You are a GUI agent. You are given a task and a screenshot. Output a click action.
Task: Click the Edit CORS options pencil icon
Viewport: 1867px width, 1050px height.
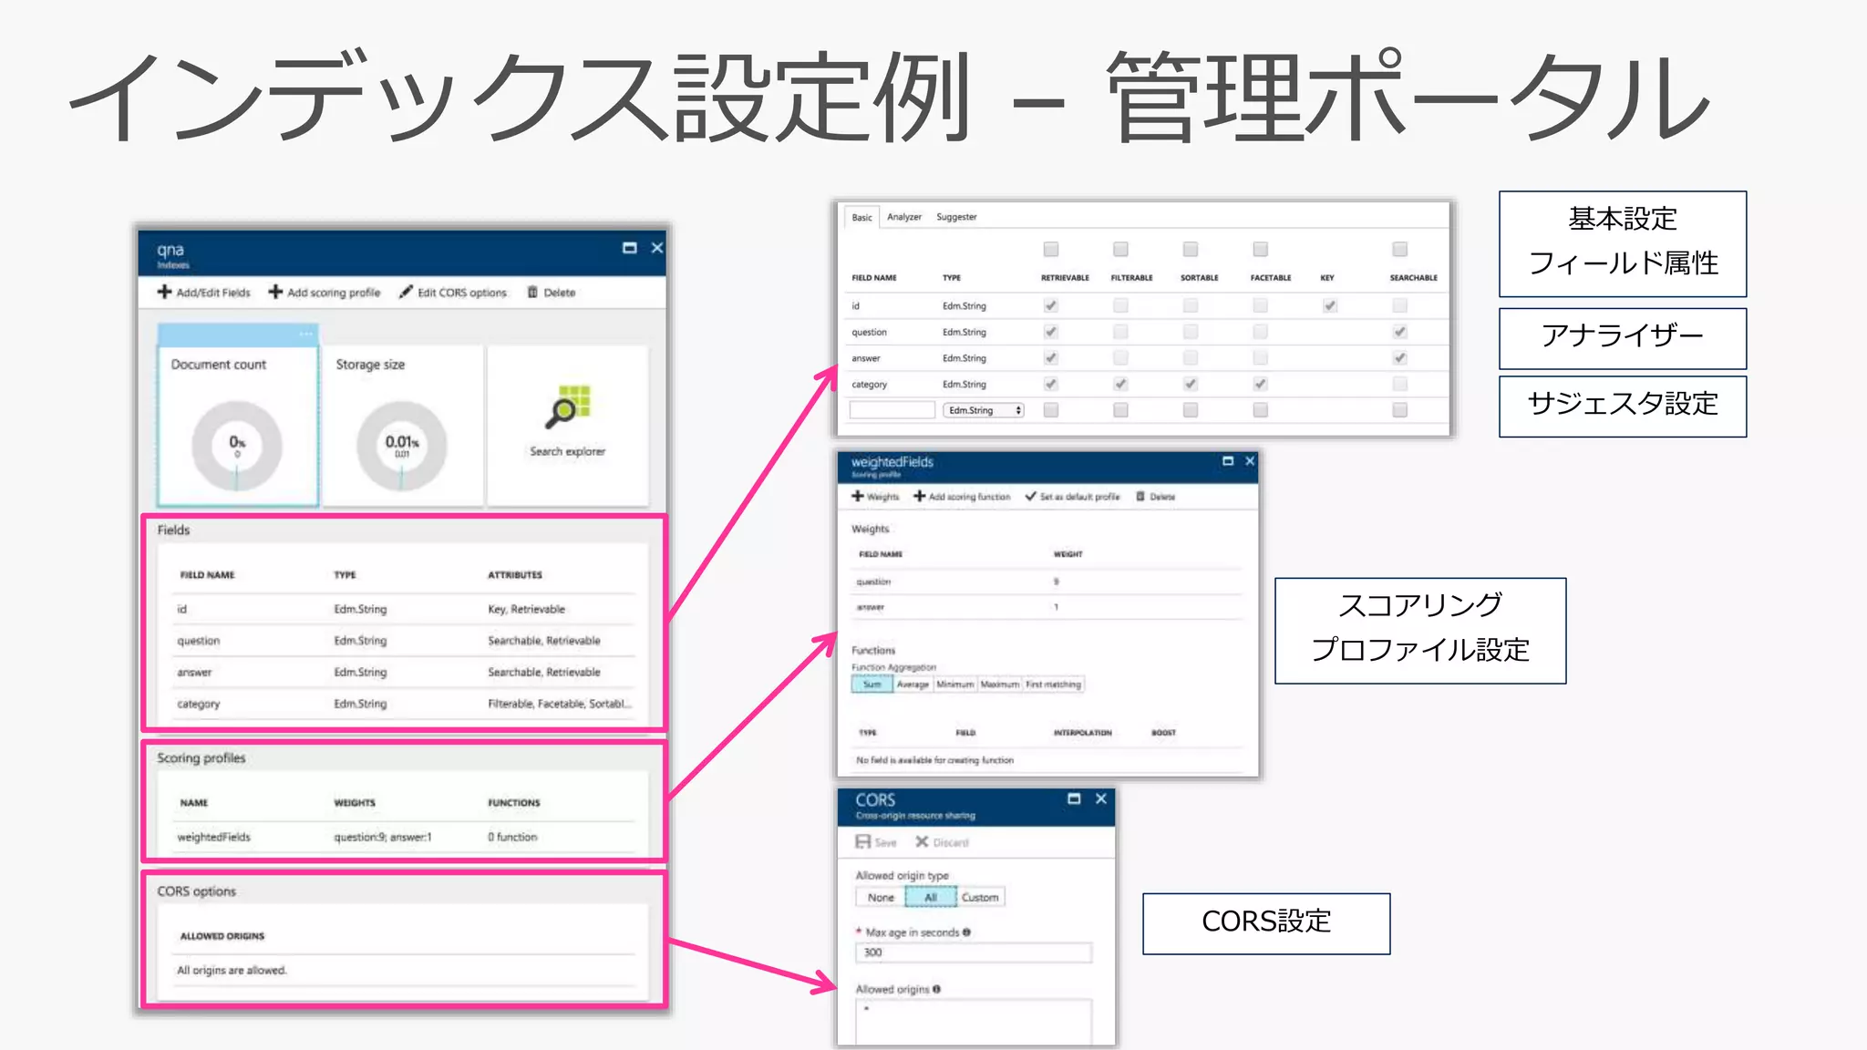(406, 292)
